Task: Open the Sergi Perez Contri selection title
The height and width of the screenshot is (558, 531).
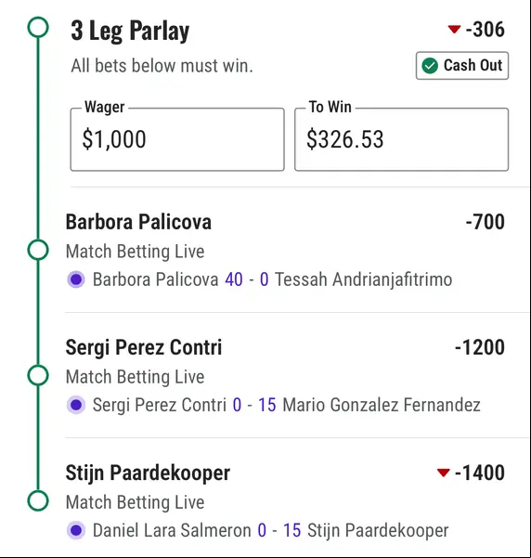Action: [x=144, y=347]
